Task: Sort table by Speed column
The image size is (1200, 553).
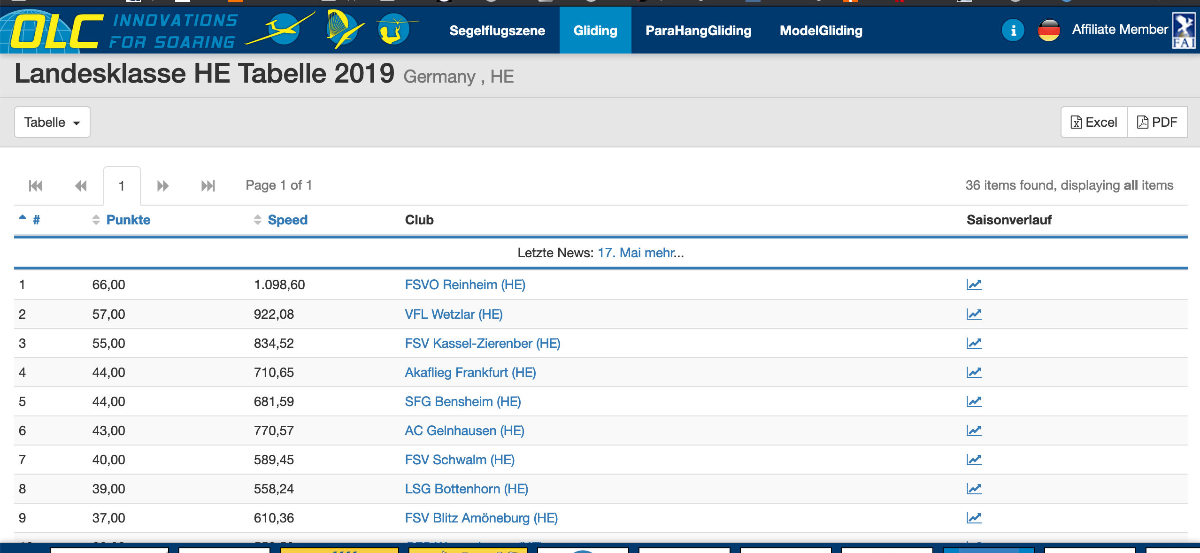Action: click(x=281, y=220)
